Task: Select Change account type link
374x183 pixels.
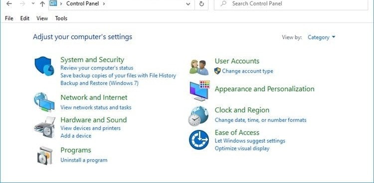Action: (x=247, y=71)
